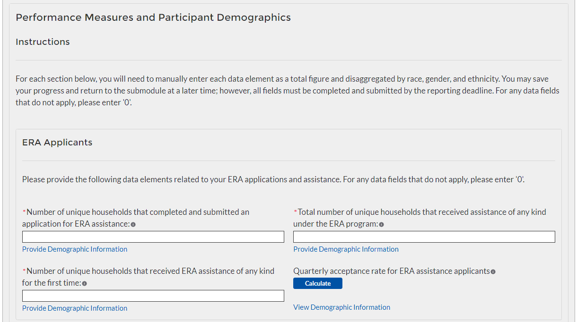Screen dimensions: 577x322
Task: Select the first-time ERA assistance households input box
Action: [153, 296]
